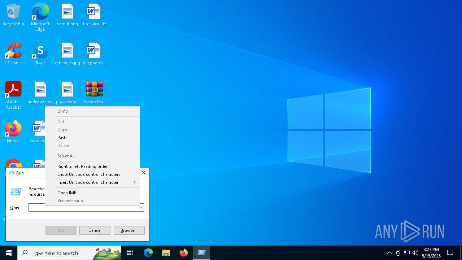This screenshot has width=462, height=260.
Task: Click the greyed Undo menu entry
Action: tap(92, 111)
